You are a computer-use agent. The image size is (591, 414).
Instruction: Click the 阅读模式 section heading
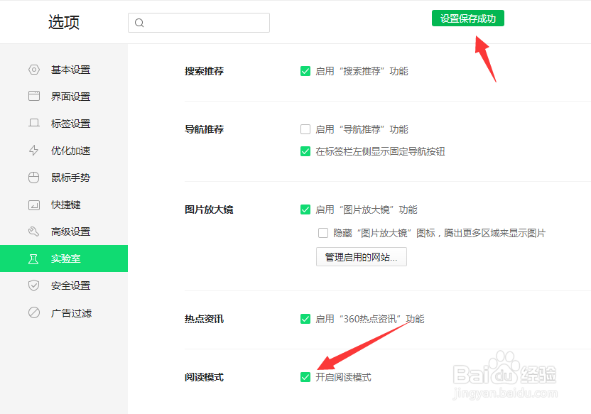pos(204,377)
